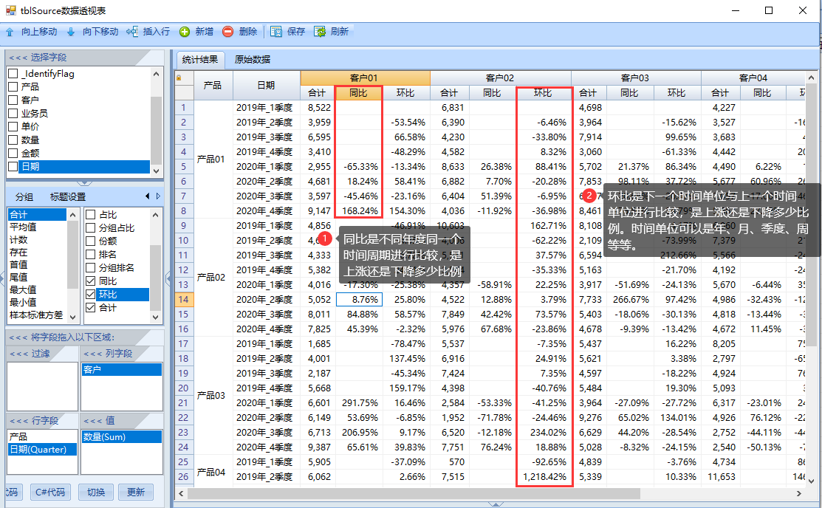
Task: Click the 插入行 insert row icon
Action: (x=132, y=32)
